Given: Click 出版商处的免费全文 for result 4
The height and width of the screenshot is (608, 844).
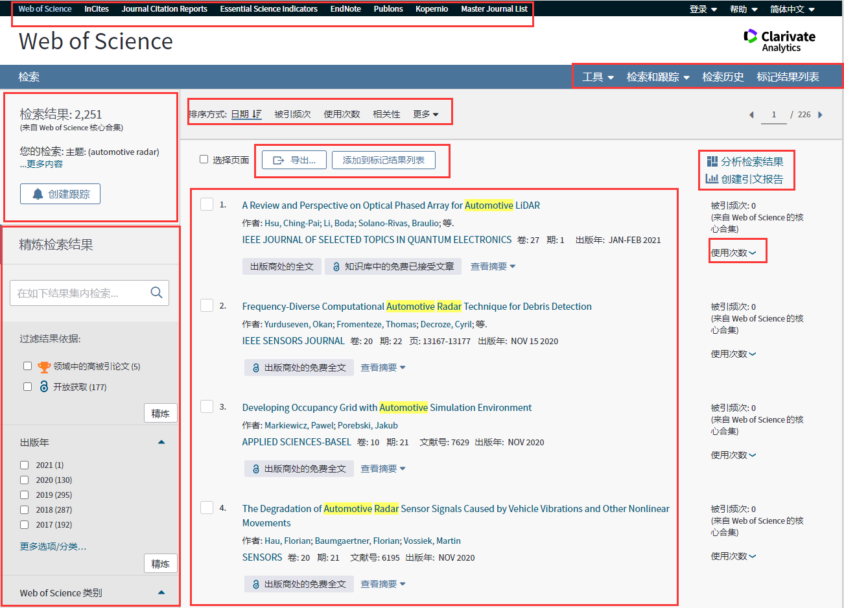Looking at the screenshot, I should (299, 584).
